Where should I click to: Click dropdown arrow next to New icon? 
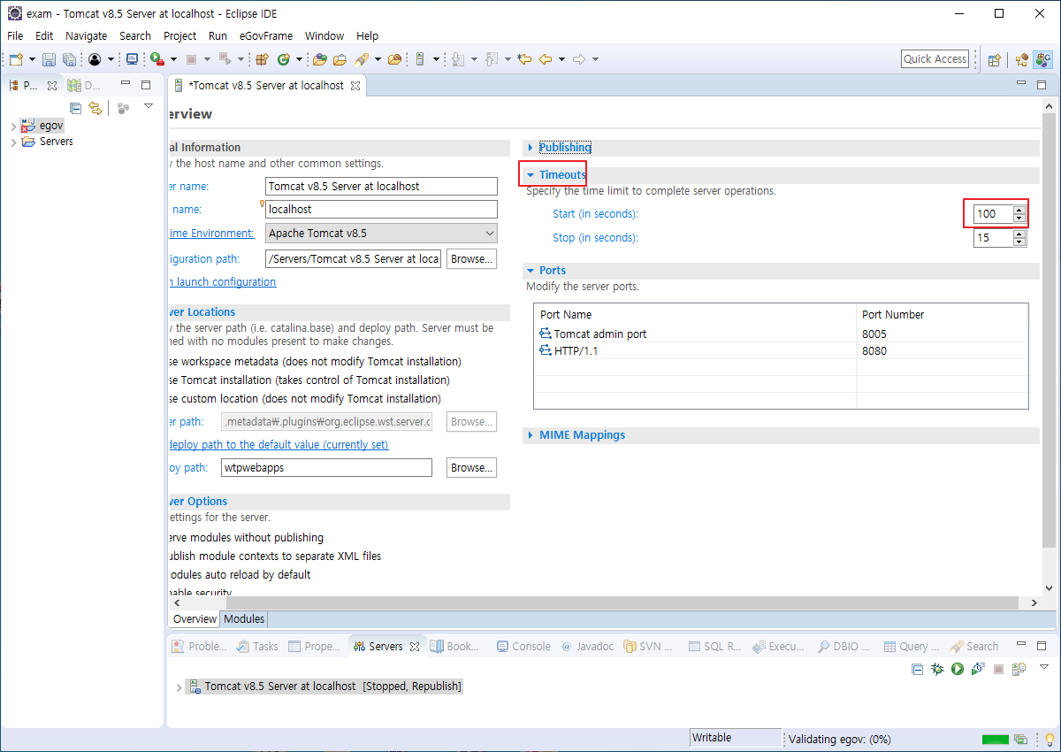pyautogui.click(x=32, y=59)
